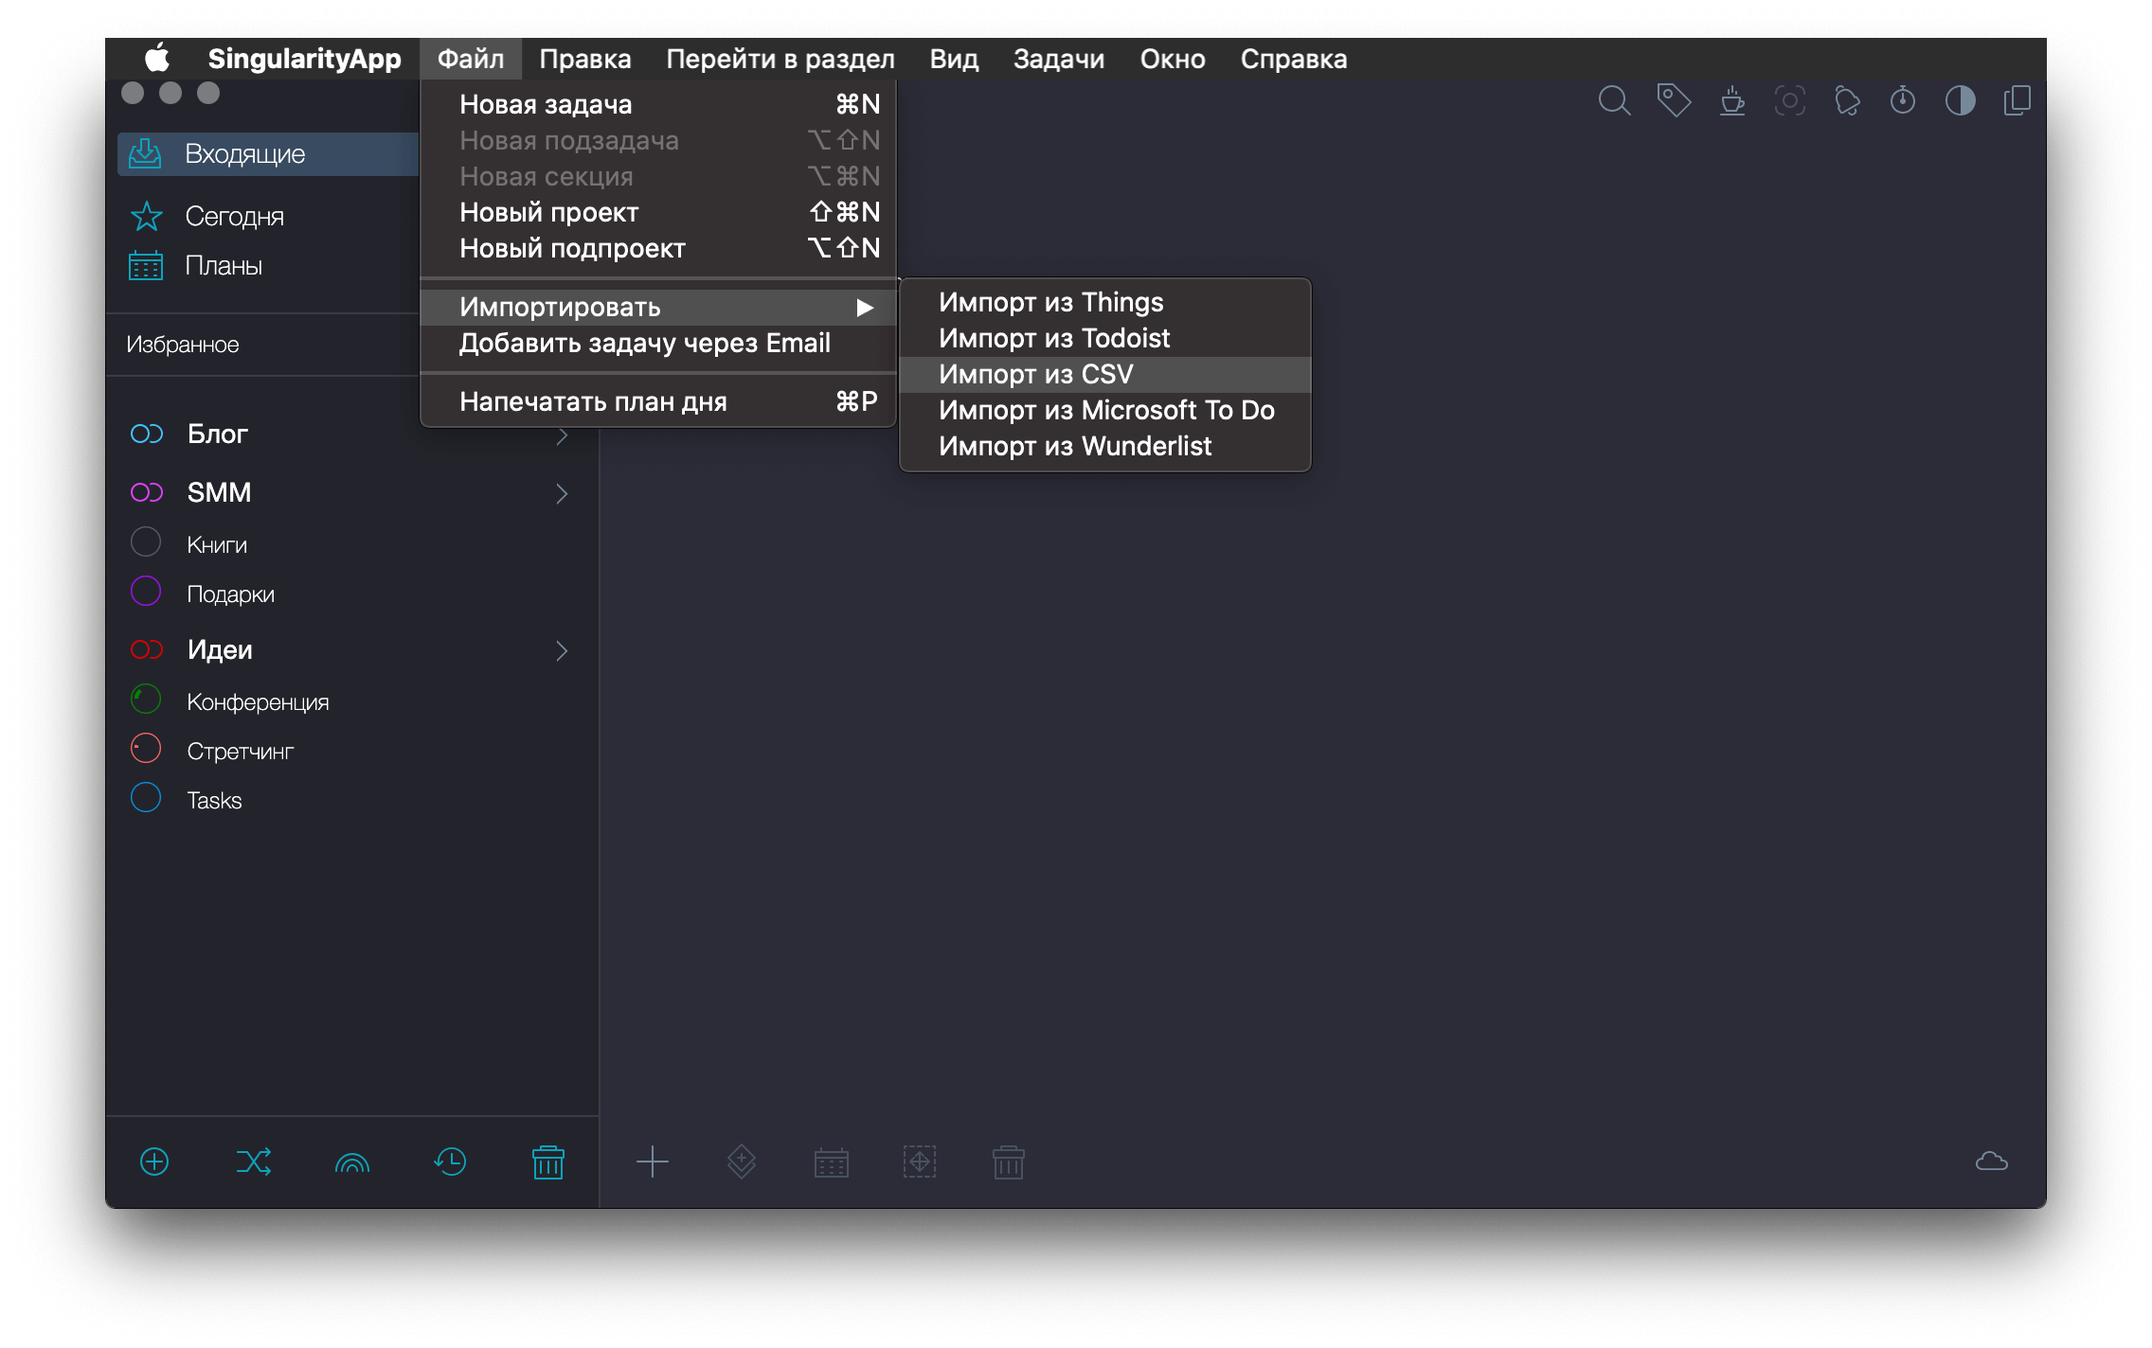
Task: Open the tags icon in toolbar
Action: coord(1674,100)
